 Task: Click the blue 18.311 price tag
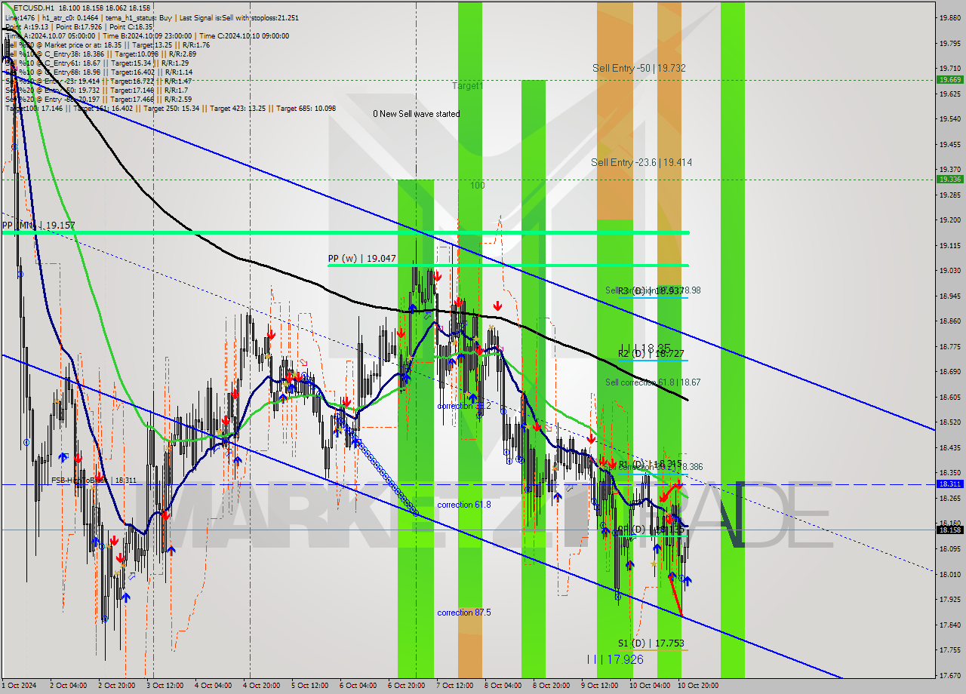(x=949, y=484)
